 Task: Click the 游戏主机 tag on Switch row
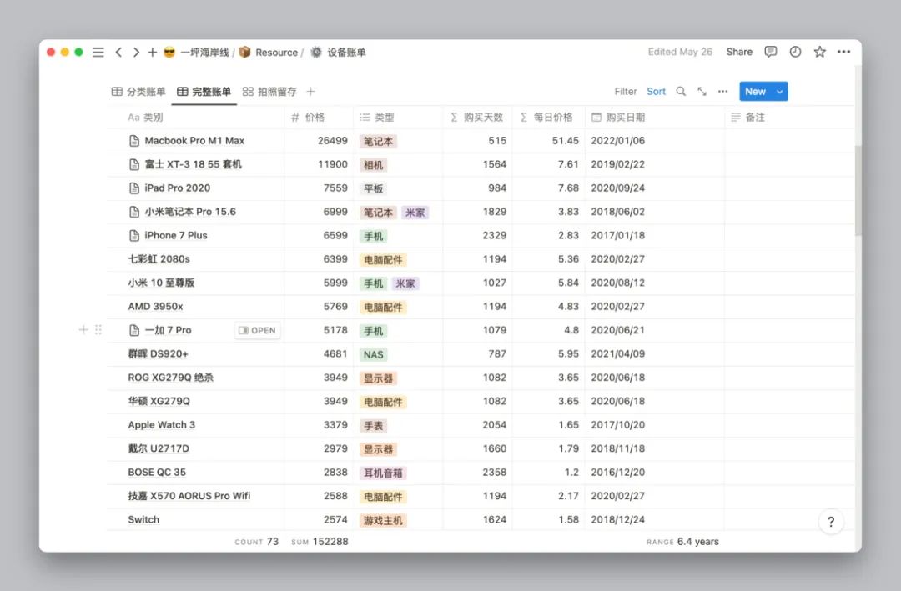pyautogui.click(x=383, y=521)
